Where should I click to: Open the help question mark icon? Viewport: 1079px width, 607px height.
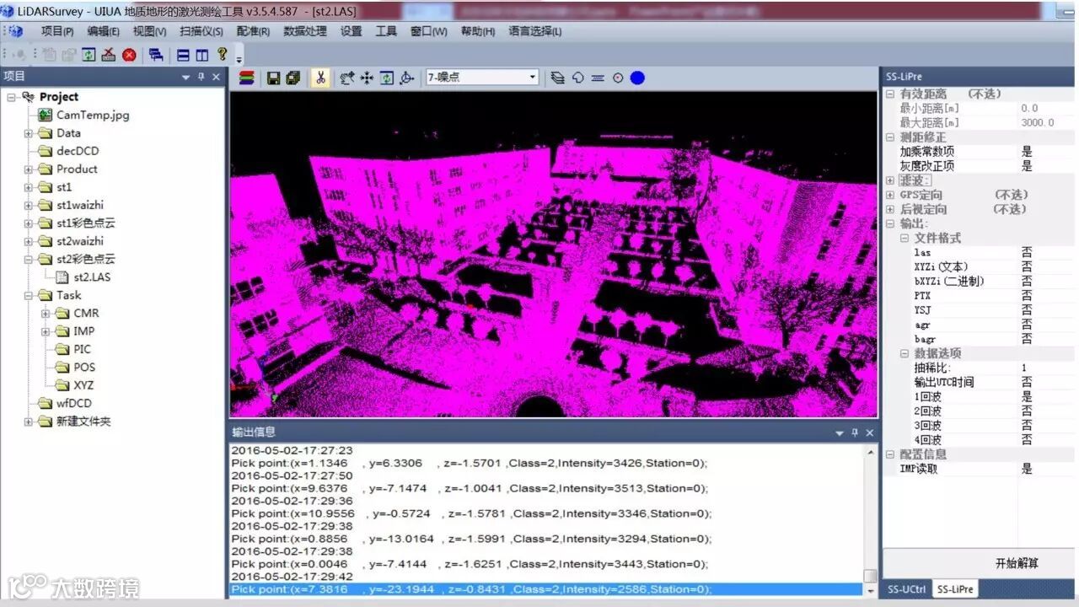click(x=222, y=55)
